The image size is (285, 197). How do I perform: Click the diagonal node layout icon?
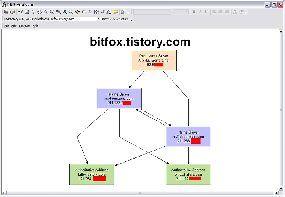(x=103, y=12)
